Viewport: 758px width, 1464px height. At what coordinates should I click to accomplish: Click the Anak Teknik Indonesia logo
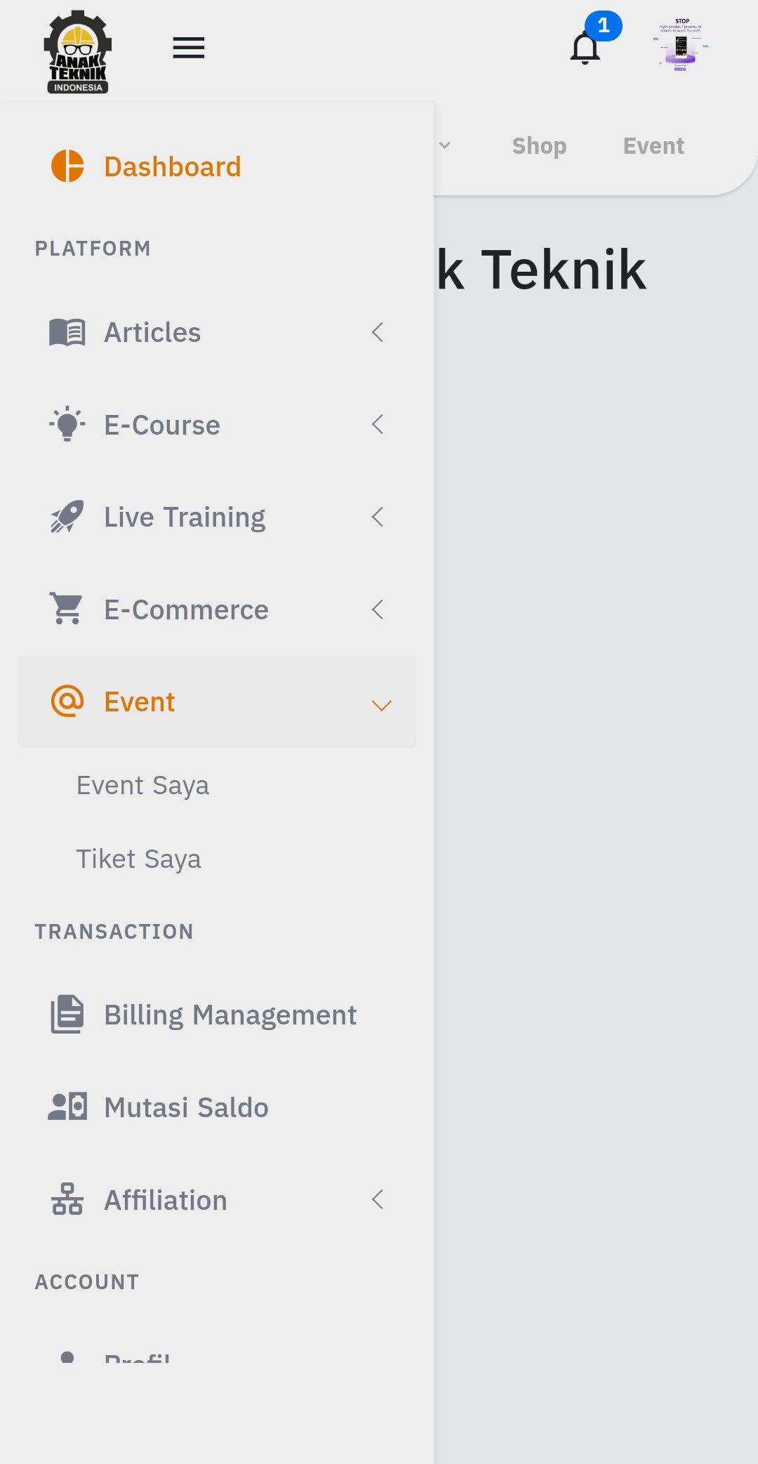pyautogui.click(x=77, y=52)
